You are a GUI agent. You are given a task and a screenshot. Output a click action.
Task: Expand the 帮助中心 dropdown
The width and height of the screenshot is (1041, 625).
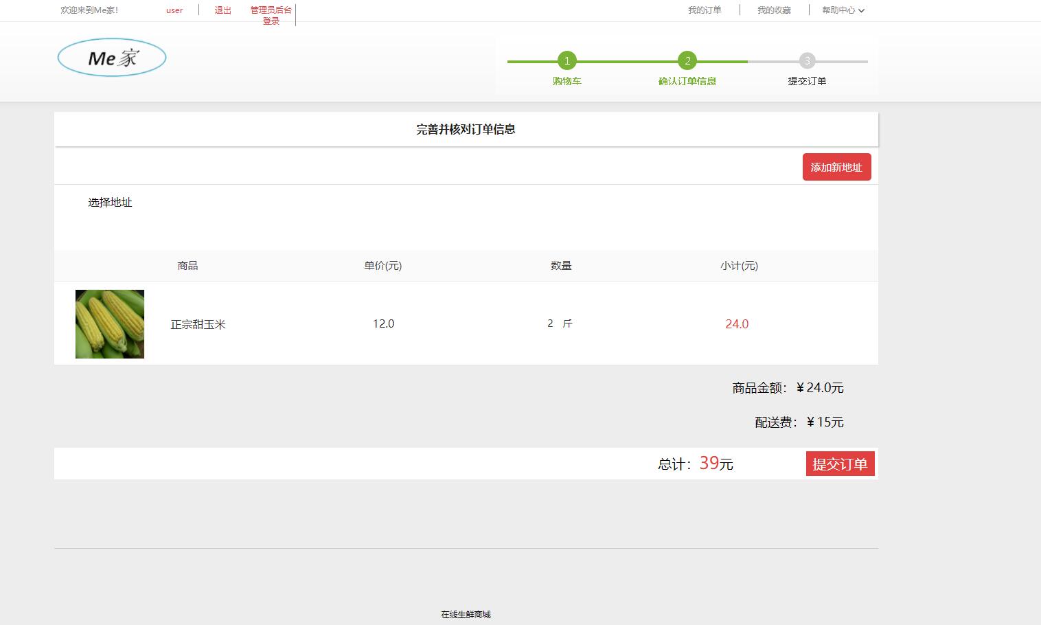click(x=843, y=10)
